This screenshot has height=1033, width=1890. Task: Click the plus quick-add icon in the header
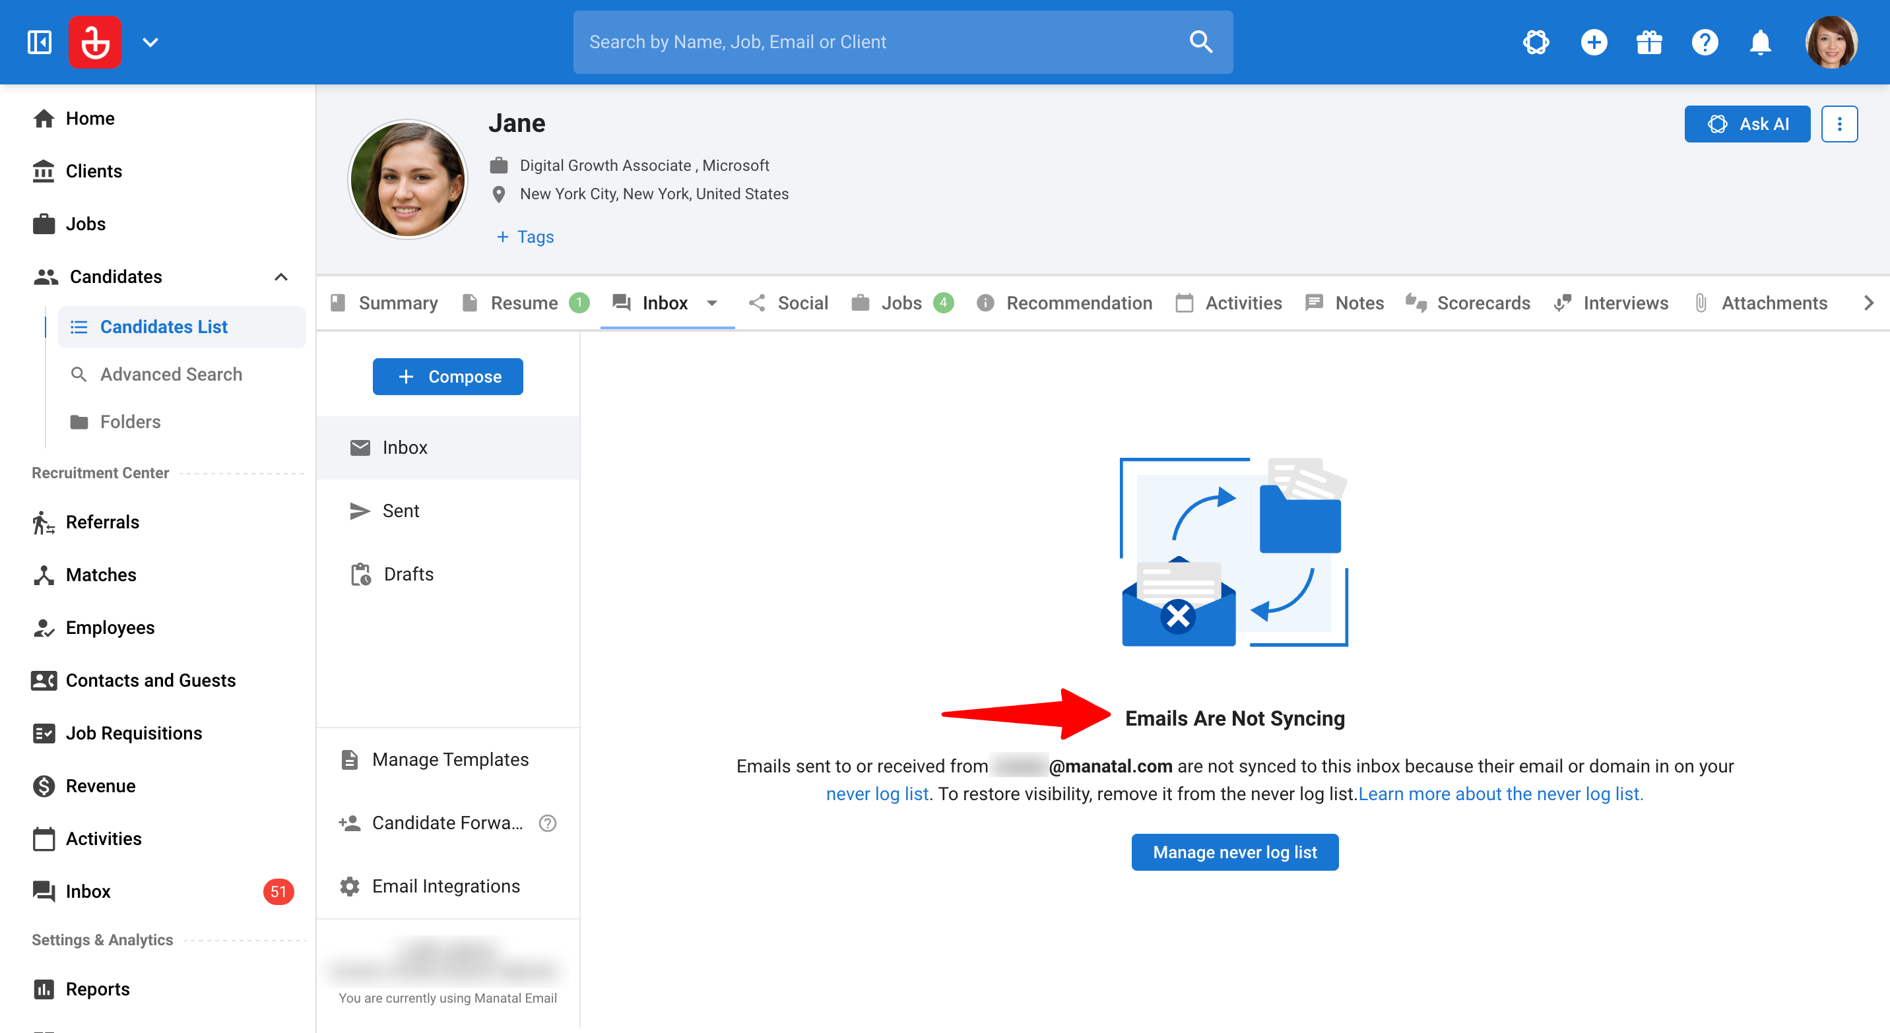tap(1593, 42)
